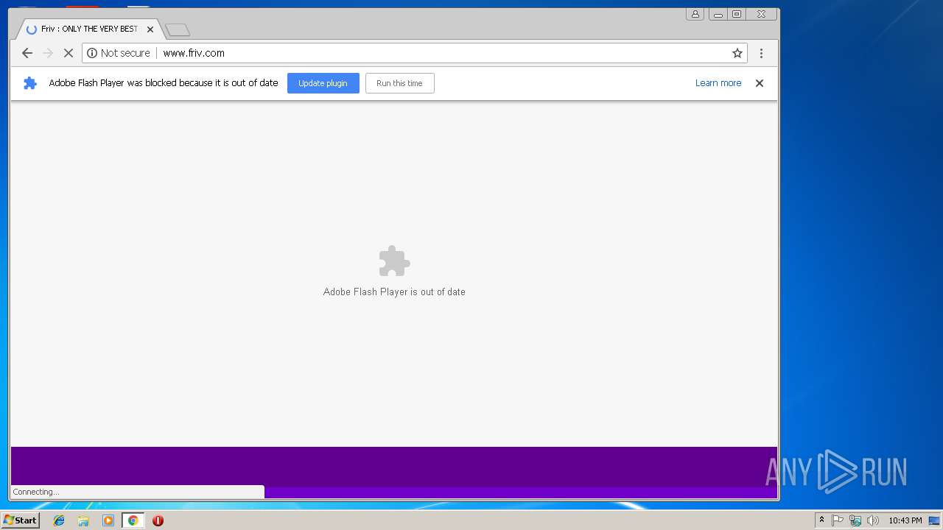The height and width of the screenshot is (530, 943).
Task: Bookmark this page with the star
Action: coord(737,53)
